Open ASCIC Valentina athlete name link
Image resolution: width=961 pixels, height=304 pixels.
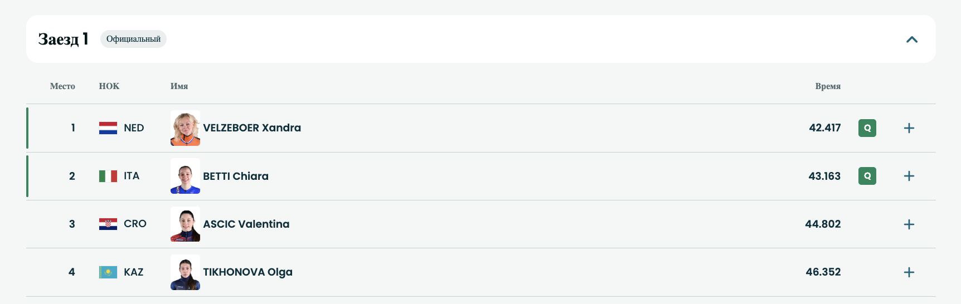pyautogui.click(x=246, y=224)
